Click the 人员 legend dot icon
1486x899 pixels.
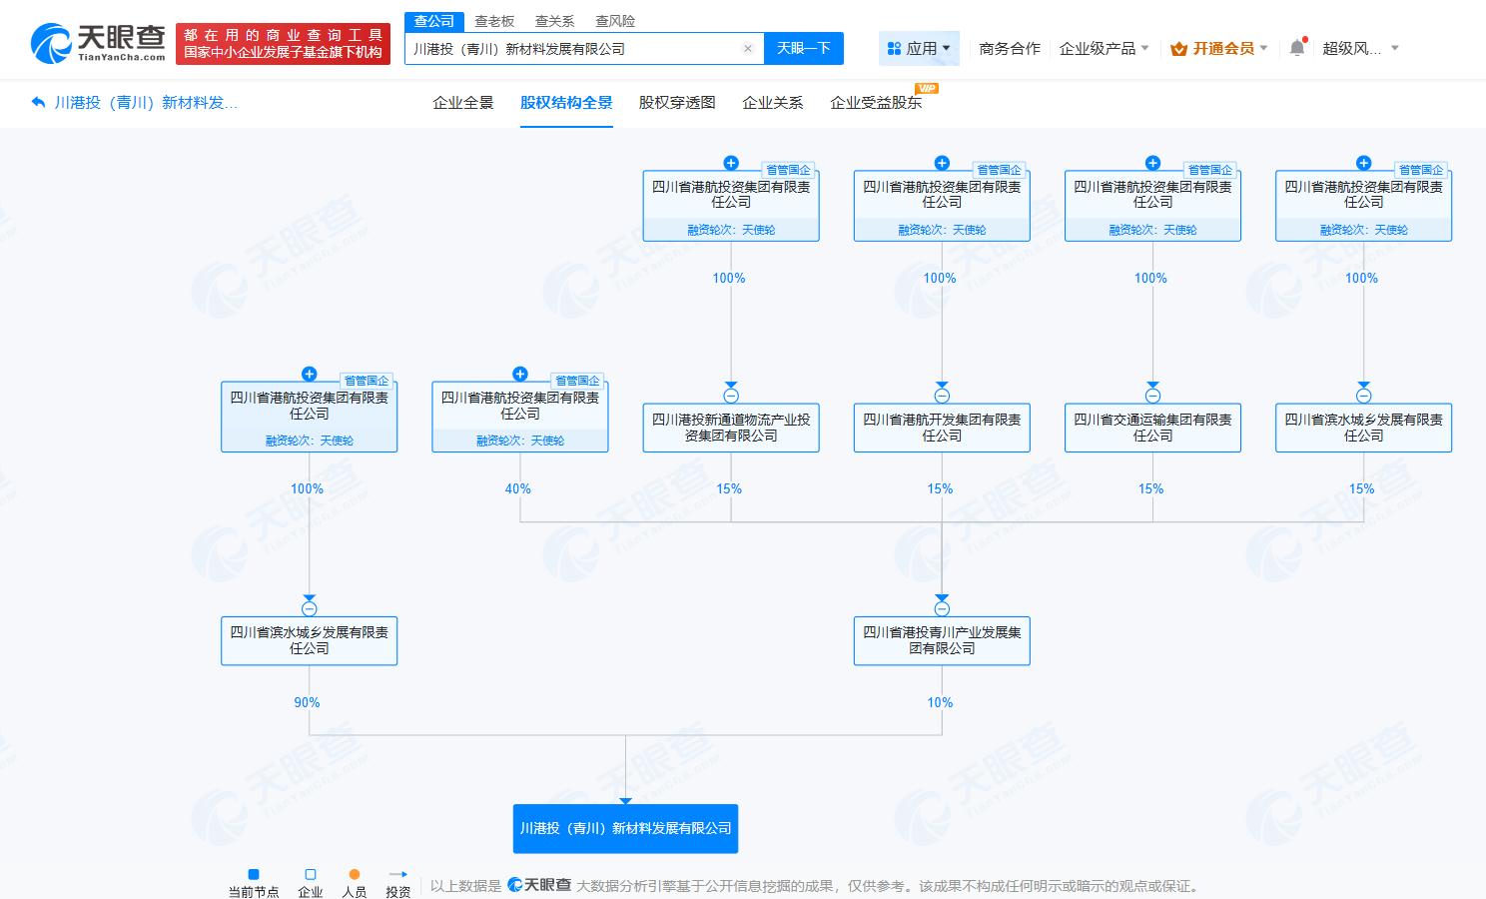(x=354, y=872)
